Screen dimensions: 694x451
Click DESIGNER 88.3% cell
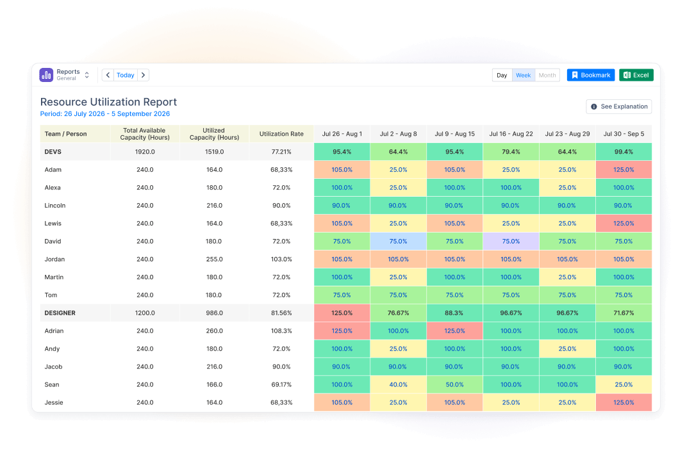coord(454,313)
